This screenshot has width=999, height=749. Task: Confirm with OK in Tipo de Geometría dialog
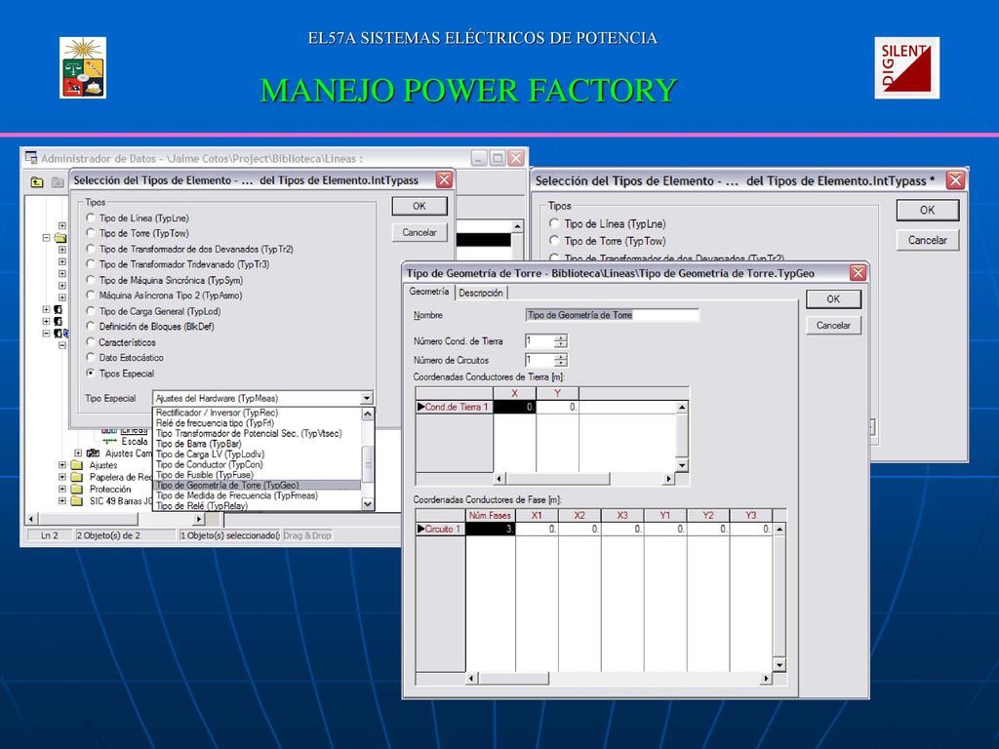(x=833, y=299)
